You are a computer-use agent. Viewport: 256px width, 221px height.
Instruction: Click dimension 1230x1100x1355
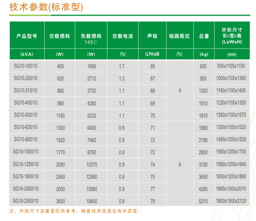[231, 103]
